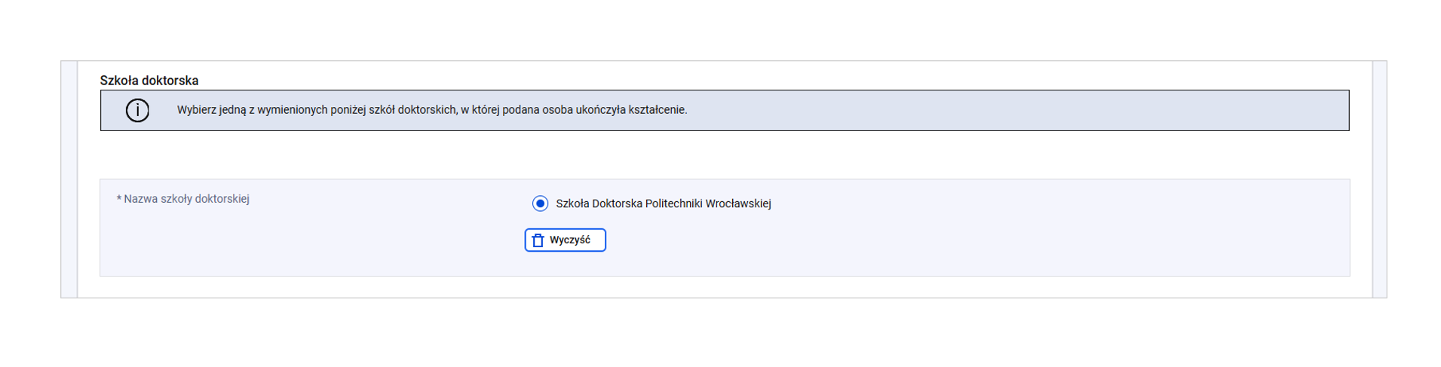Click the word "Politechniki" in the radio label

click(673, 203)
